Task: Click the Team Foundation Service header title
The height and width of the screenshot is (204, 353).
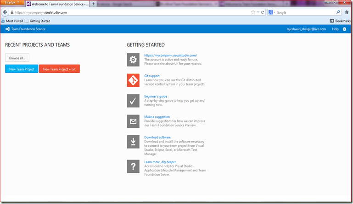Action: 28,29
